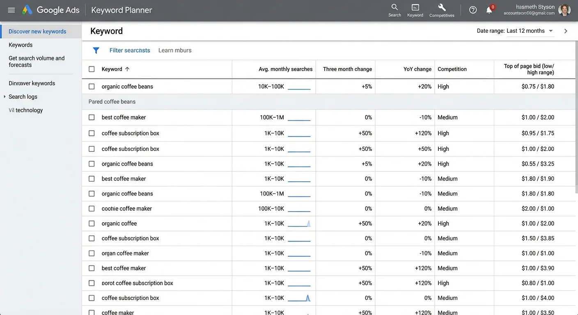The image size is (578, 315).
Task: Click the blue filter funnel icon
Action: point(96,50)
